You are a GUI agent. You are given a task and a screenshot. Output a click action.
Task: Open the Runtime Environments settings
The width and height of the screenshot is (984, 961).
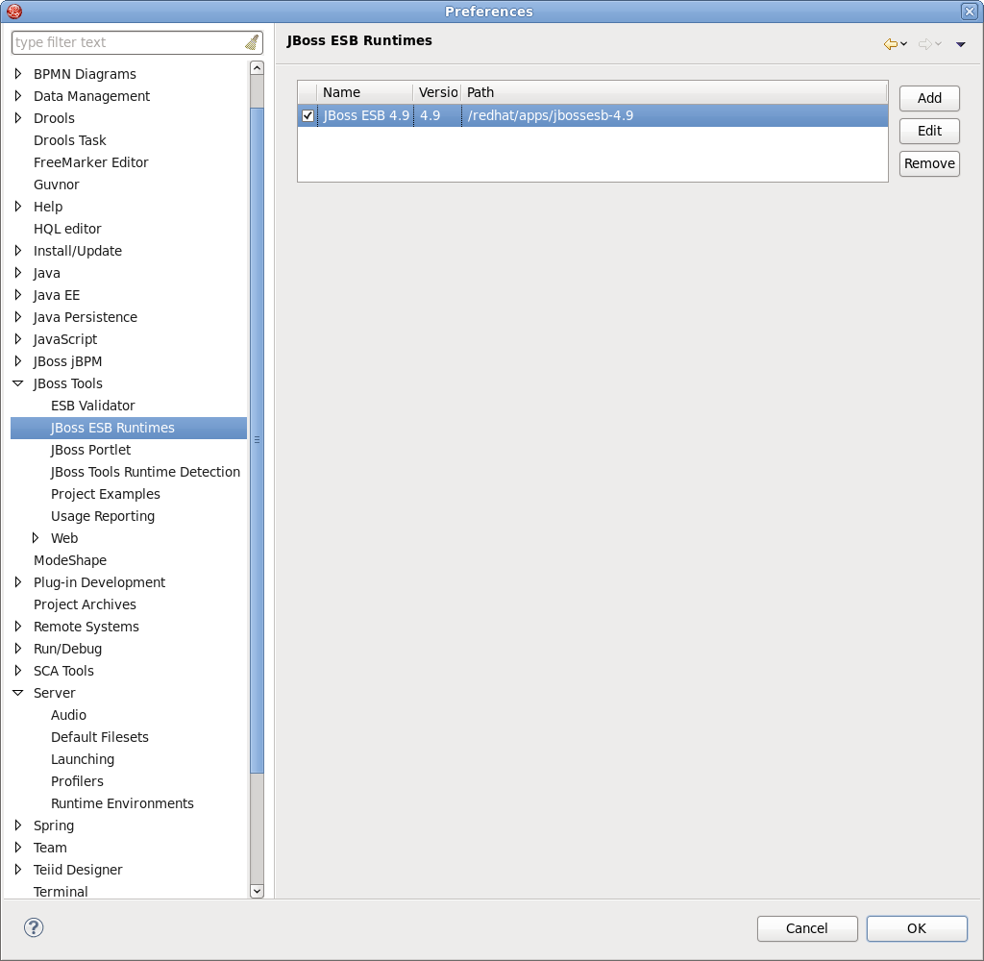pos(122,802)
